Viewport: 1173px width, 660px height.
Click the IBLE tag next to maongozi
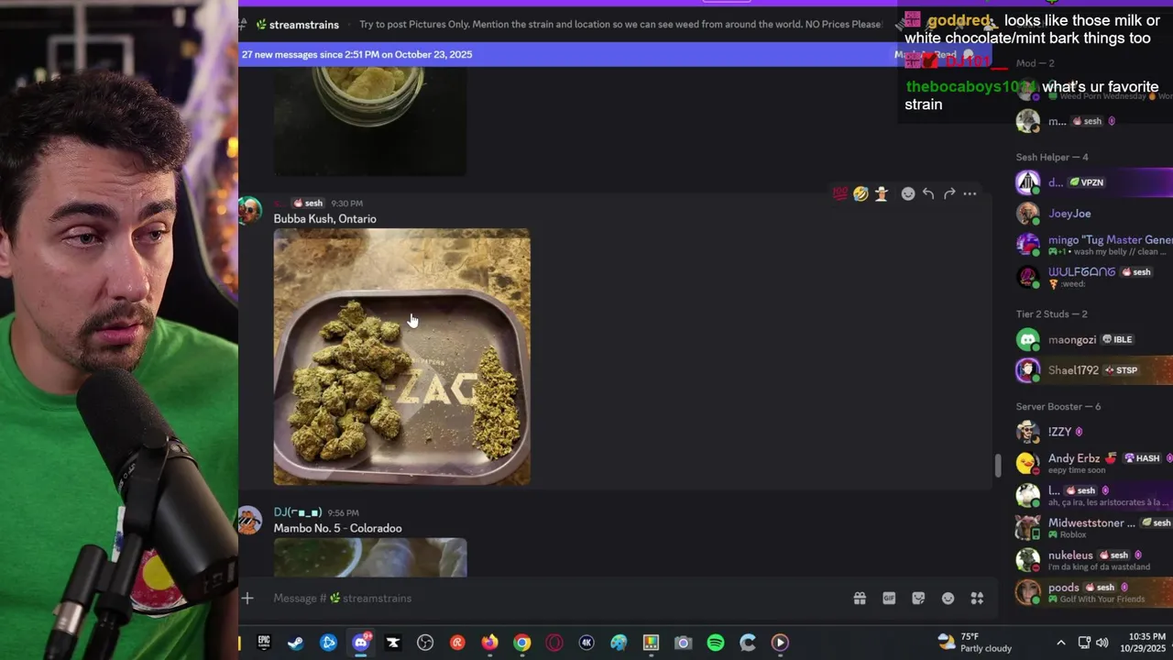1118,339
